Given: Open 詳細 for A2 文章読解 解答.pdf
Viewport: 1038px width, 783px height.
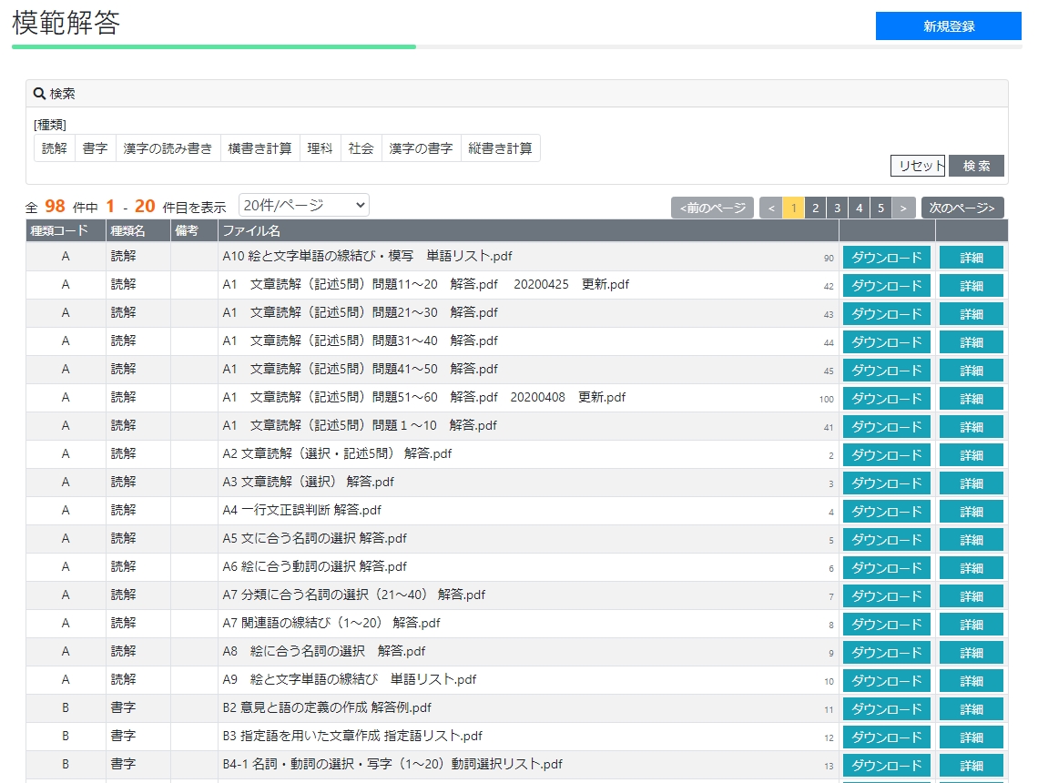Looking at the screenshot, I should tap(971, 455).
